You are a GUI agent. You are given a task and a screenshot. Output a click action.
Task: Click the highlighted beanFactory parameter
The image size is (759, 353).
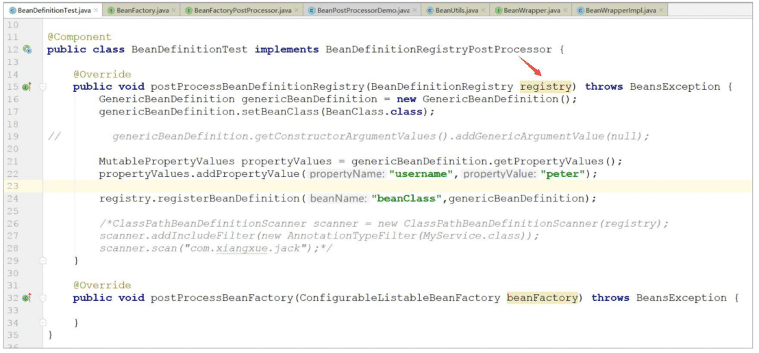(542, 297)
